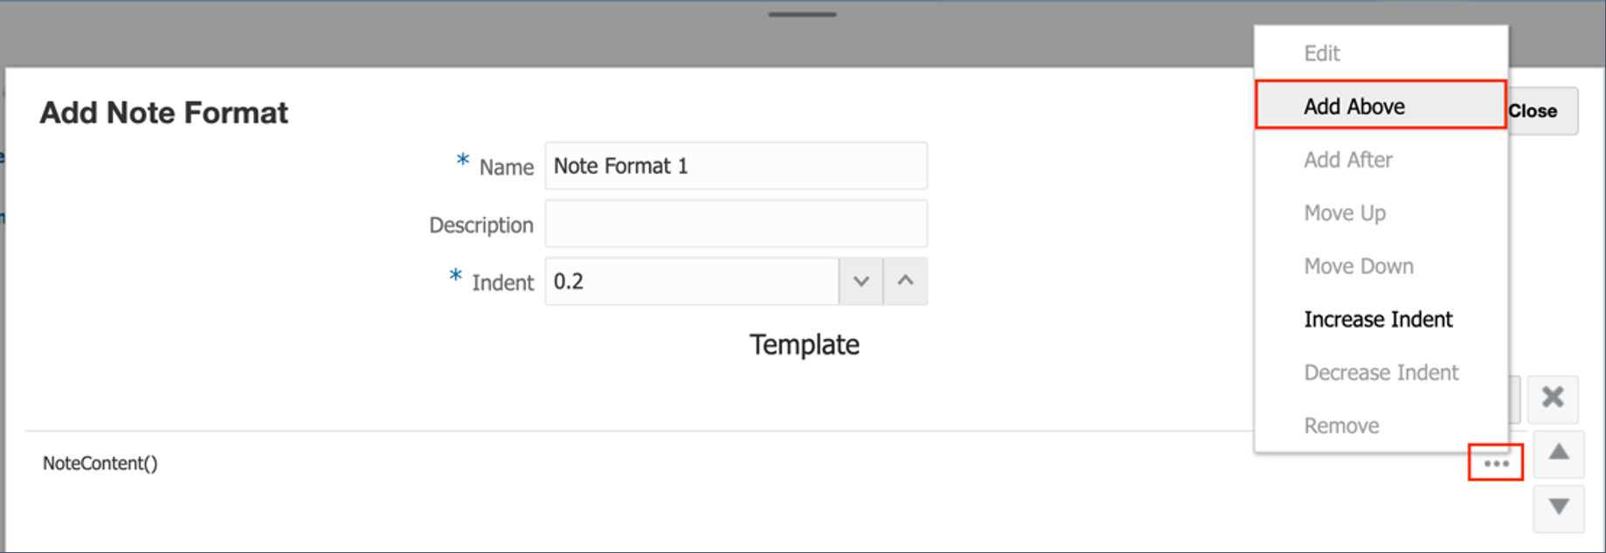Viewport: 1606px width, 553px height.
Task: Select Add After menu entry
Action: tap(1348, 159)
